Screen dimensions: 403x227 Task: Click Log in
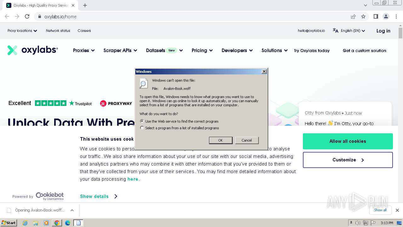coord(383,31)
